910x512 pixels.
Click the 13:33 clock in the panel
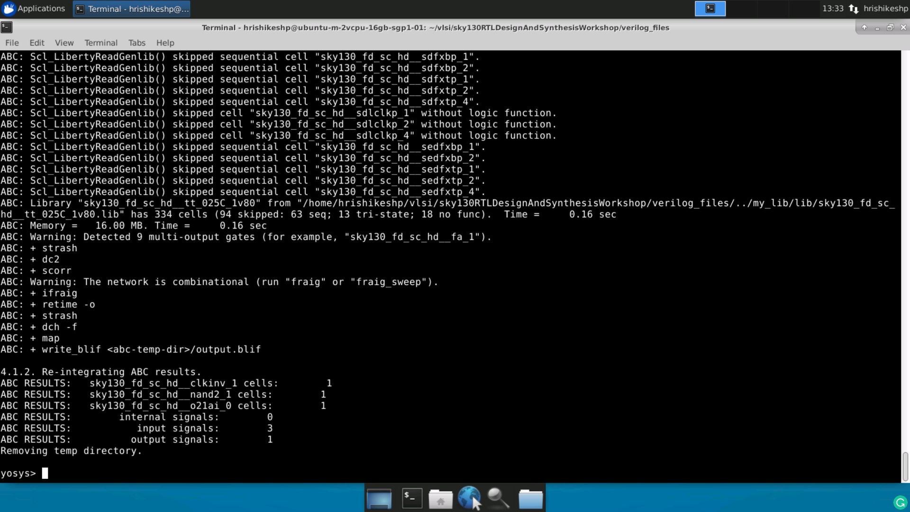pyautogui.click(x=833, y=9)
